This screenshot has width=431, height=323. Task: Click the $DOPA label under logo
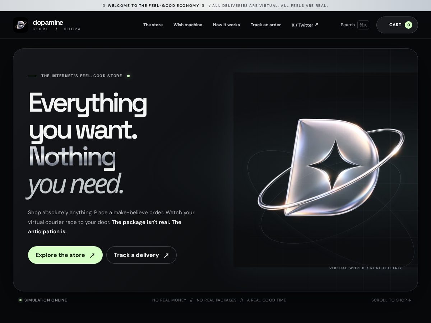pos(73,29)
